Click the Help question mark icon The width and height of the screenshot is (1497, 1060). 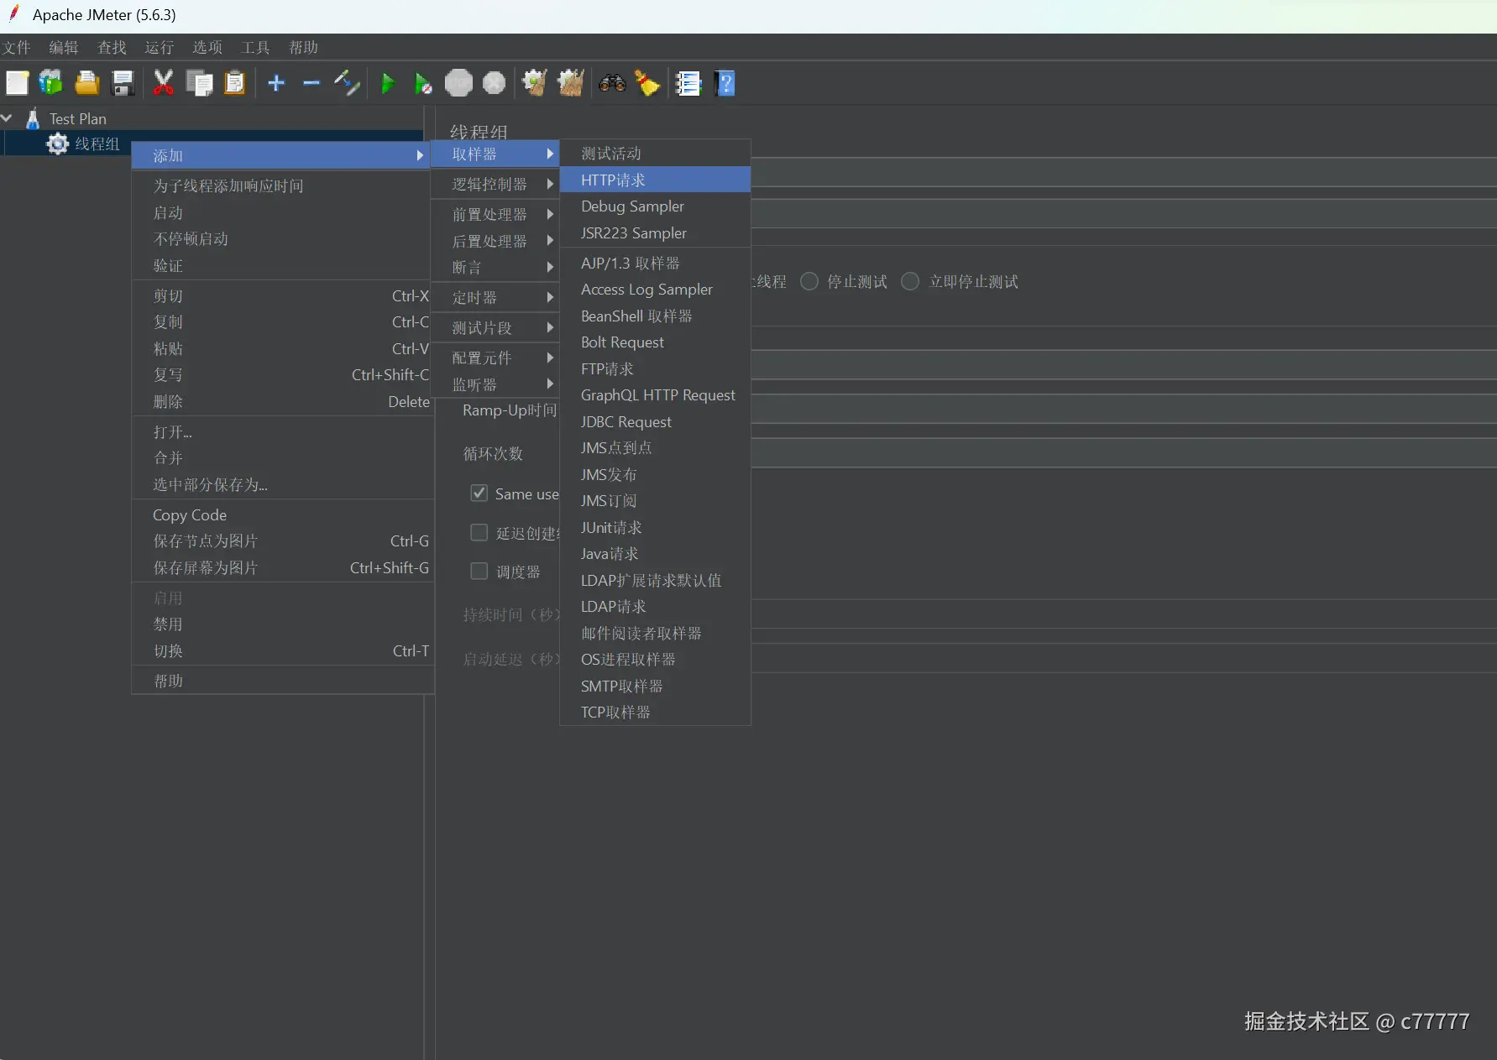point(725,83)
